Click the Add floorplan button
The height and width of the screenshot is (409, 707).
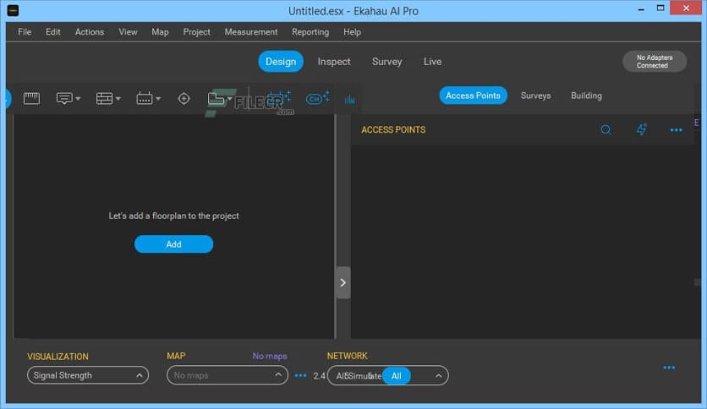pyautogui.click(x=173, y=244)
